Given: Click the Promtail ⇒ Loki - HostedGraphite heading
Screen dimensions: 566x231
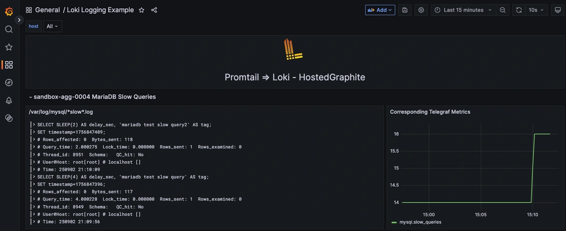Looking at the screenshot, I should pos(295,77).
